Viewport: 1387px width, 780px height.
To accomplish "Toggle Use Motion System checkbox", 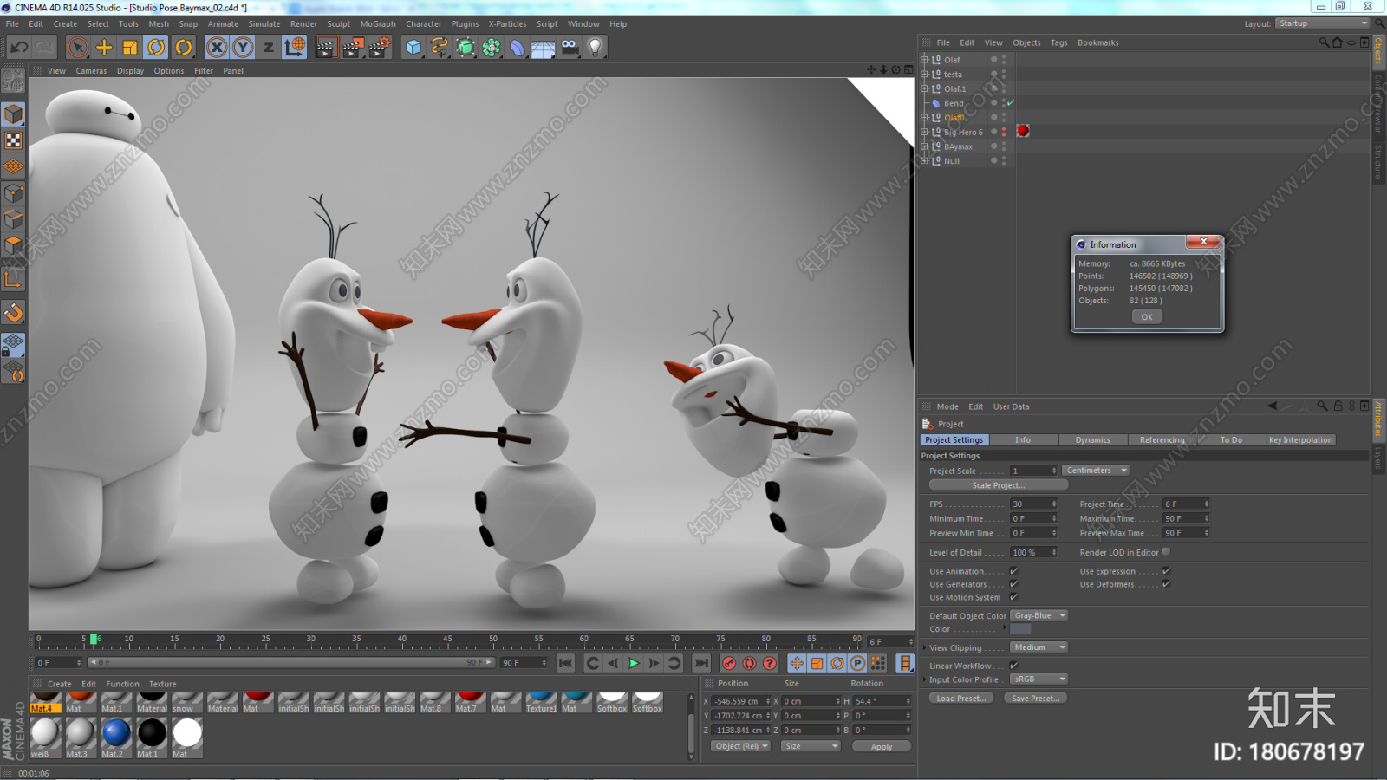I will tap(1013, 596).
